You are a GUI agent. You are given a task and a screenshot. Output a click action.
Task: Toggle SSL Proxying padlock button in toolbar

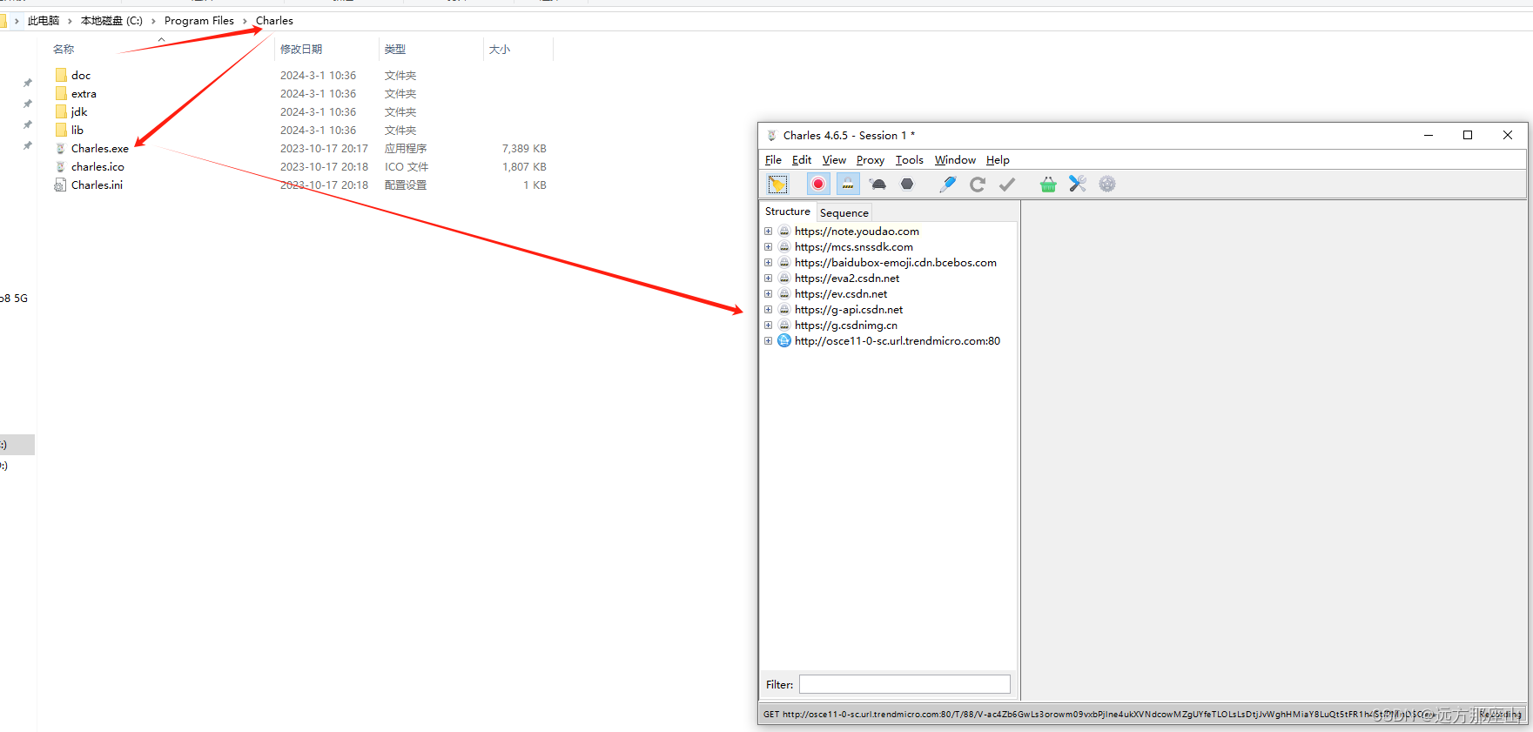[848, 184]
